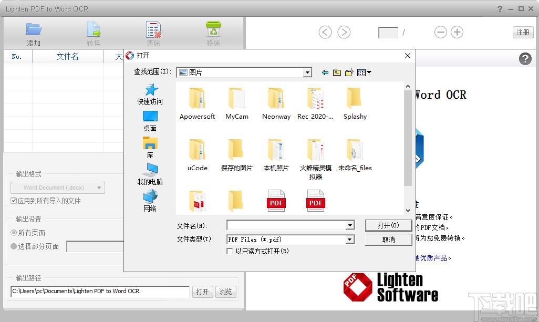Go up one folder level icon
Screen dimensions: 539x322
coord(337,72)
